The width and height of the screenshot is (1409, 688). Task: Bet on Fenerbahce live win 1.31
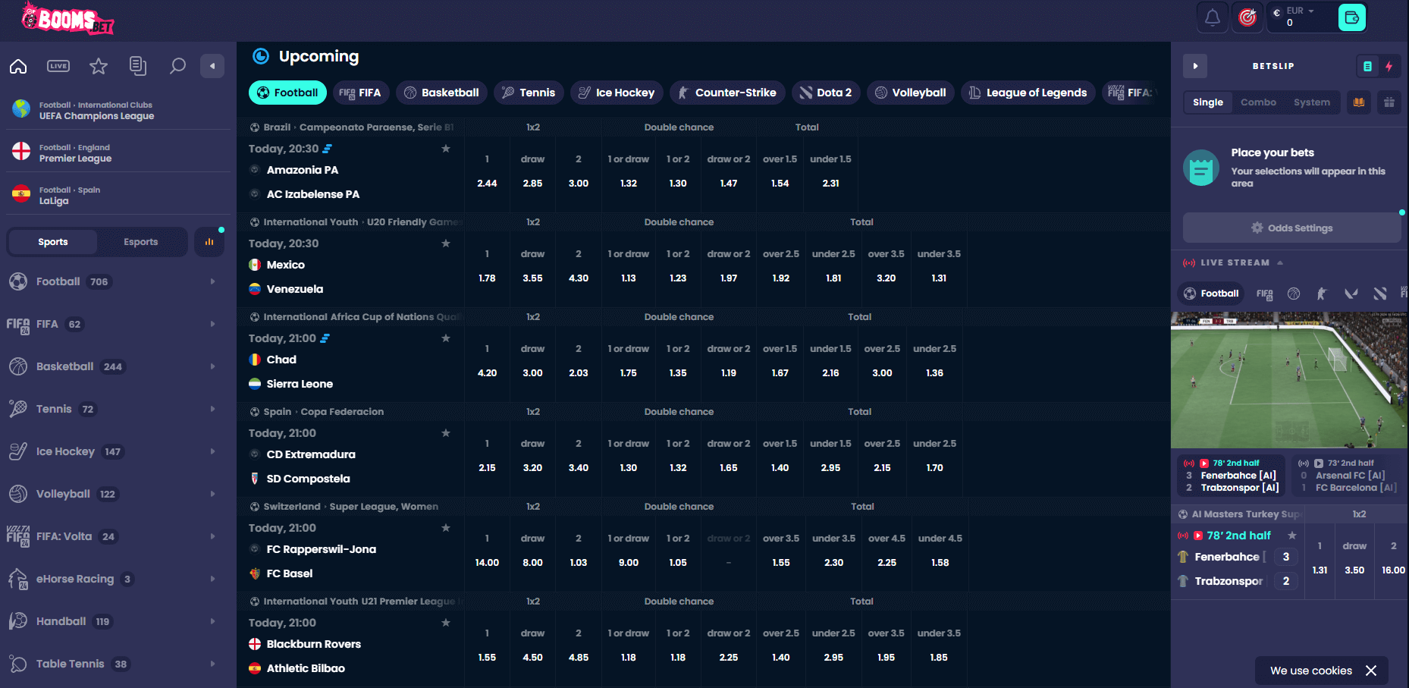[x=1320, y=570]
